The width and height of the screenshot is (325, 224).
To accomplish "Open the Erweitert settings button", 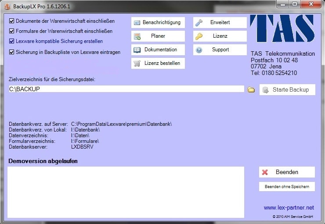I will (x=220, y=22).
